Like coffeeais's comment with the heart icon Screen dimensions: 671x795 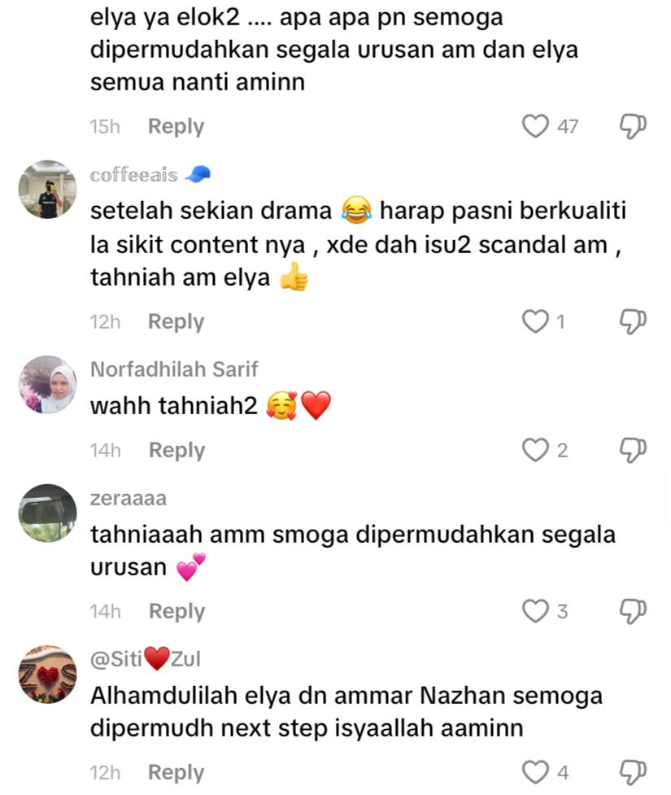click(536, 321)
